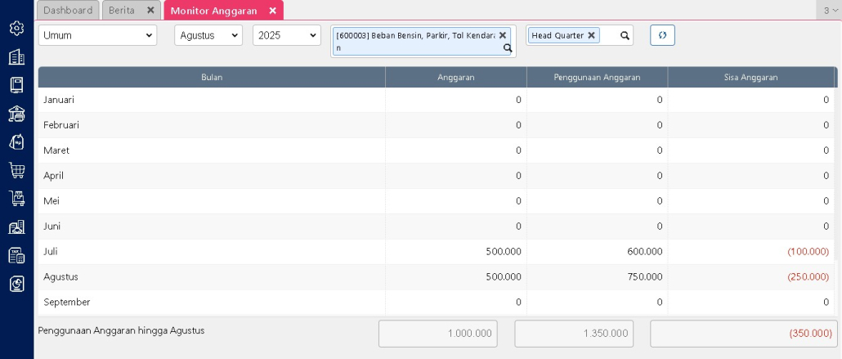Open the Cash & Bank module icon
This screenshot has height=359, width=842.
click(x=16, y=114)
